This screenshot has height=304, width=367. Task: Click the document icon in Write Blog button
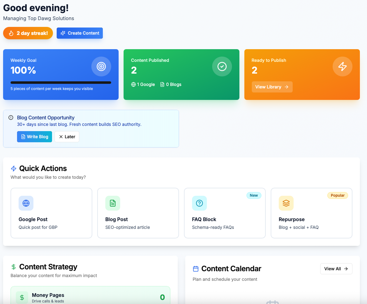(x=23, y=137)
